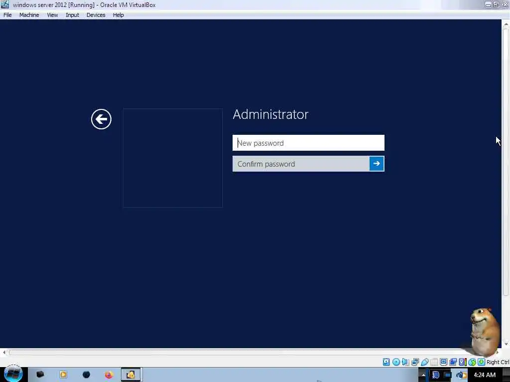
Task: Click the hard disk activity status icon
Action: point(386,362)
